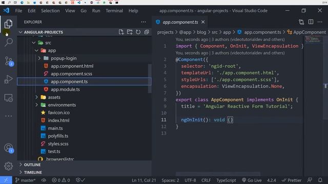Click blog segment in breadcrumb

201,32
